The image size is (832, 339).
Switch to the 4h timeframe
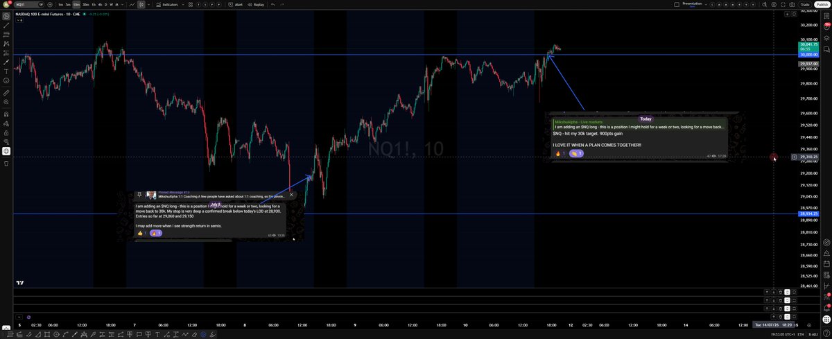point(100,4)
